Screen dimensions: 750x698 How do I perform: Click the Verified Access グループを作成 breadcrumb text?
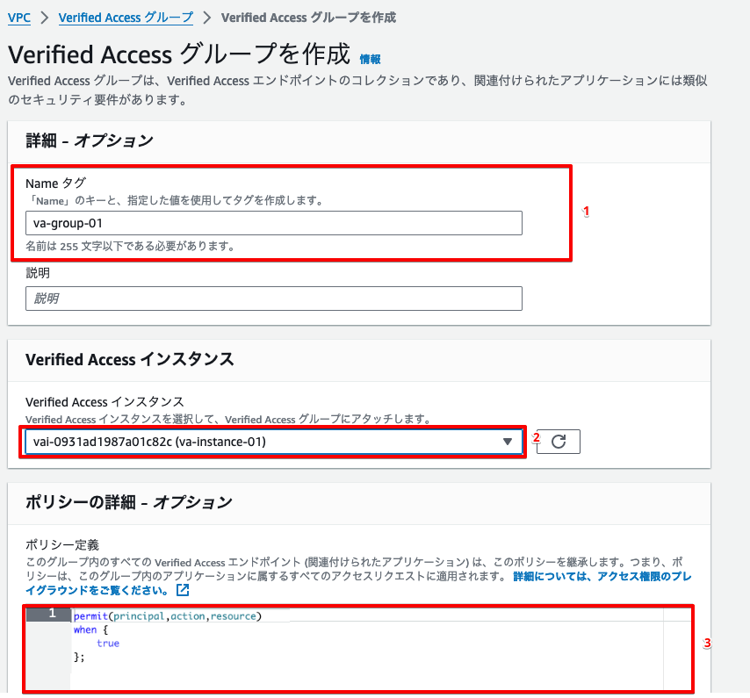308,18
